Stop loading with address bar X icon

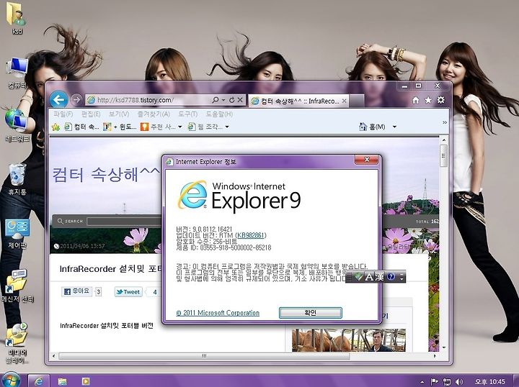[240, 100]
